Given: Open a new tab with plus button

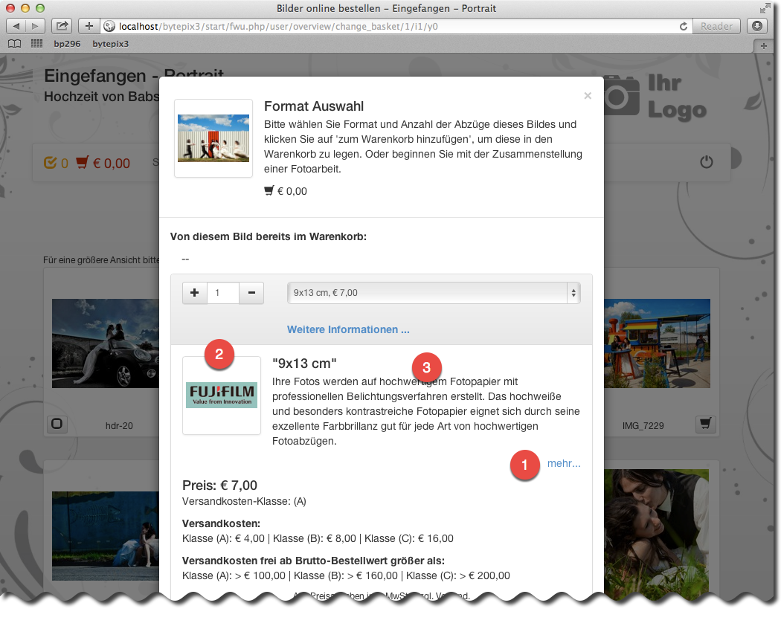Looking at the screenshot, I should (x=764, y=46).
